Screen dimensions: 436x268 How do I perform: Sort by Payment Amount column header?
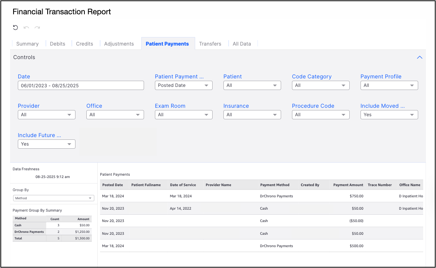click(348, 185)
